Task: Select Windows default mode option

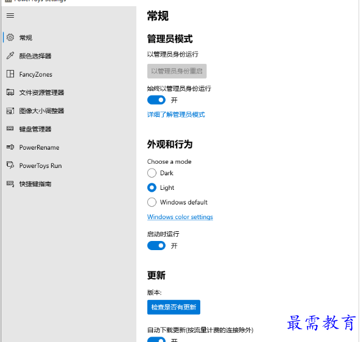Action: (x=152, y=202)
